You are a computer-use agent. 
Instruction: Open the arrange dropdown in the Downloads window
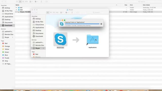point(31,2)
